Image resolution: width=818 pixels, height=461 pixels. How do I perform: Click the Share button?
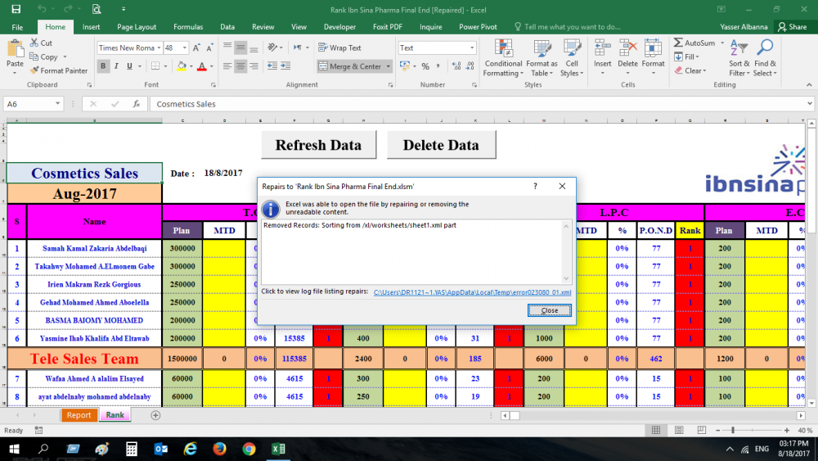792,27
